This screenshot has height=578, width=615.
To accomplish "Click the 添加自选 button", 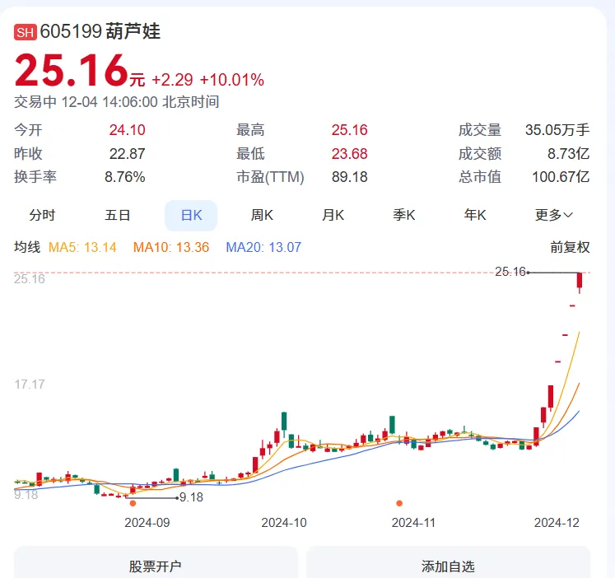I will coord(448,566).
